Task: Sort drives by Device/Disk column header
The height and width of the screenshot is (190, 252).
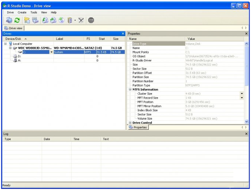Action: pos(28,39)
